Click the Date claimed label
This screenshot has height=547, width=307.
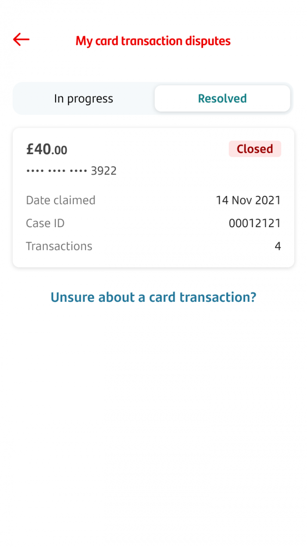pyautogui.click(x=61, y=200)
